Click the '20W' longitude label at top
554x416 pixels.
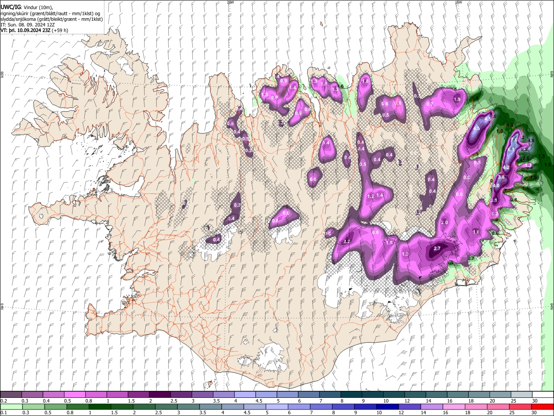[231, 2]
